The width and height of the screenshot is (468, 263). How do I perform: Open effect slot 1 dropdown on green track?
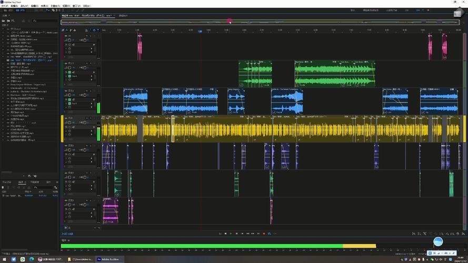tap(92, 76)
